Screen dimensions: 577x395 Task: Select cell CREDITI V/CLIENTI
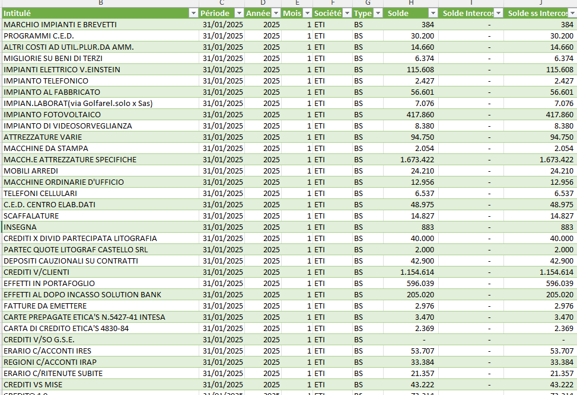pyautogui.click(x=100, y=272)
